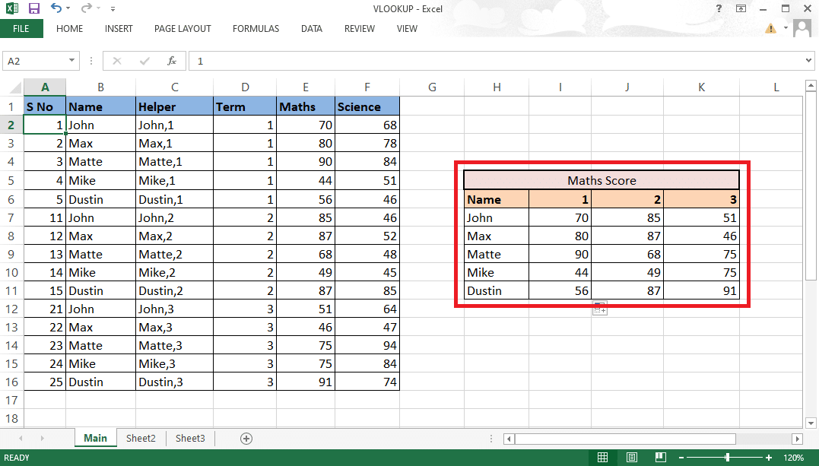Switch to the Main sheet tab

click(96, 439)
